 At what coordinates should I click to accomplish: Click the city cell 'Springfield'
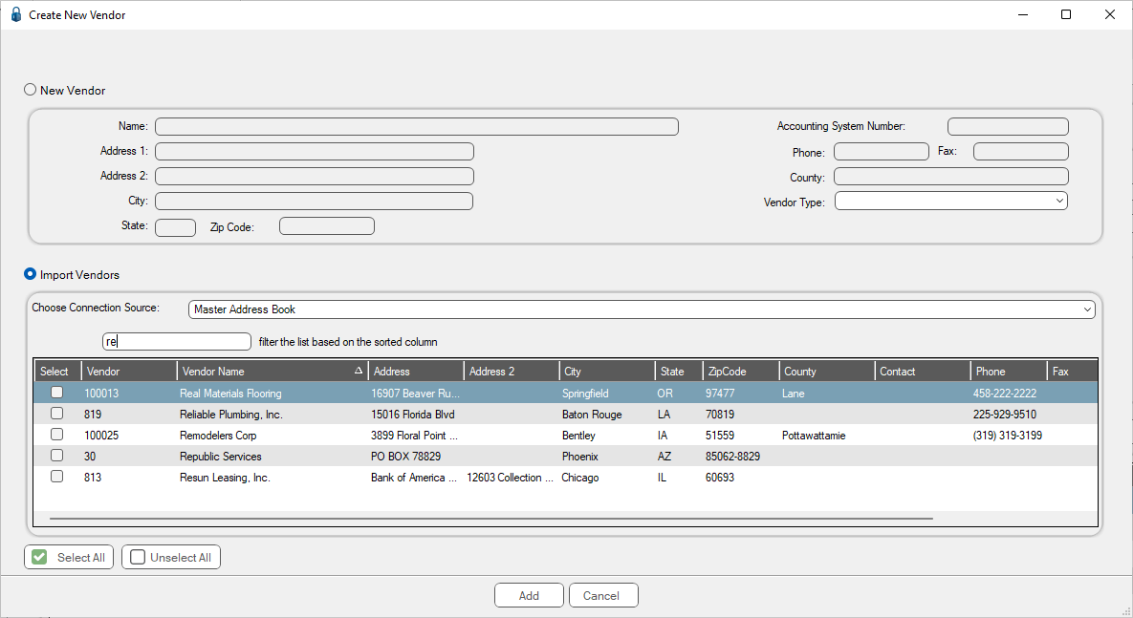pos(585,394)
